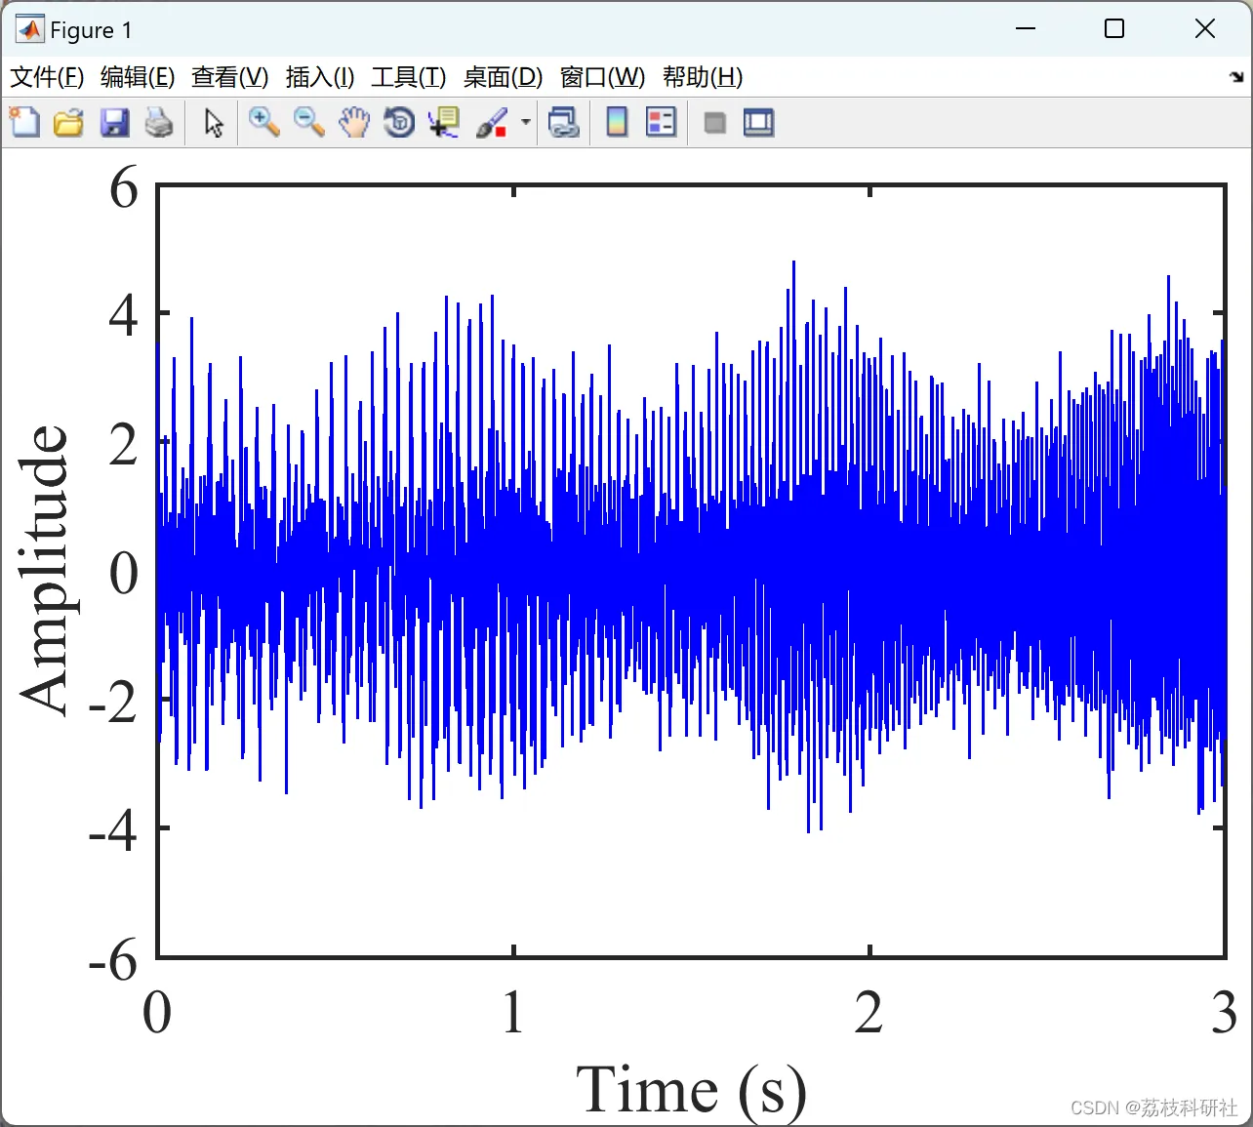1253x1127 pixels.
Task: Insert a legend from toolbar
Action: (662, 122)
